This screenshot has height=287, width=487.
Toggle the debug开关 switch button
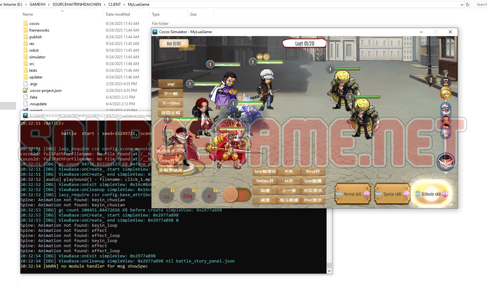[x=170, y=161]
